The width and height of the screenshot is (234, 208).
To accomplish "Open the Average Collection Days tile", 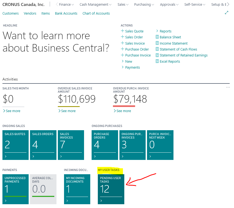I will (43, 189).
